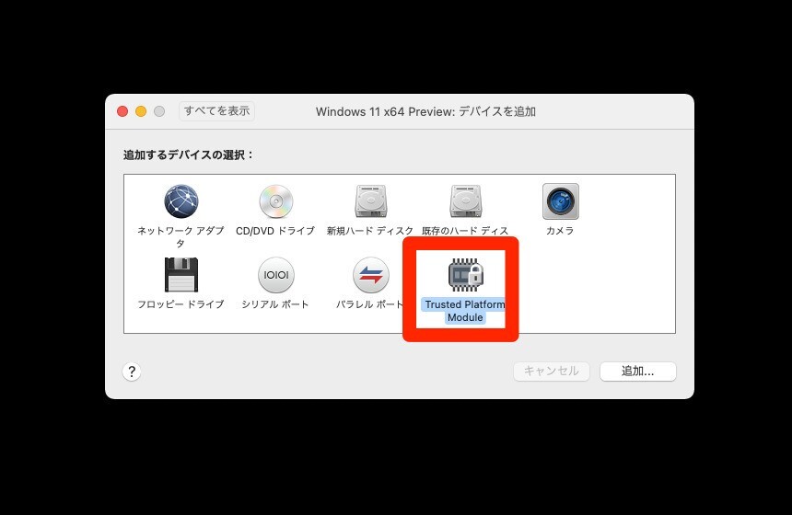The image size is (792, 515).
Task: Click the CD/DVD ドライブ label
Action: pyautogui.click(x=275, y=231)
